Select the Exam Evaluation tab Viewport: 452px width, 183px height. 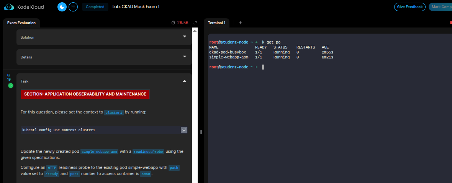coord(21,23)
